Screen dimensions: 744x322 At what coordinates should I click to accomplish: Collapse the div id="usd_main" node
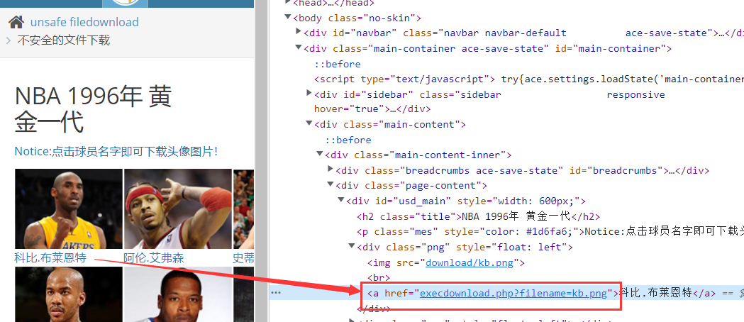(340, 199)
